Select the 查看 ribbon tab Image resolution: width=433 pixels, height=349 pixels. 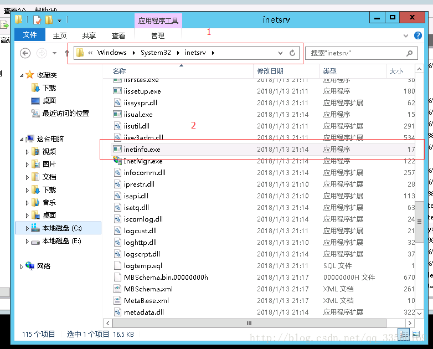118,35
